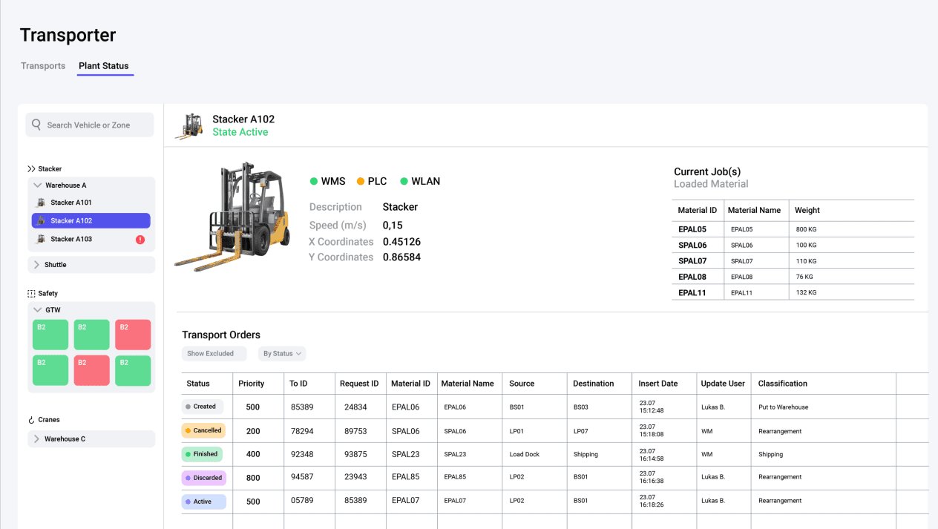Open the By Status dropdown
Screen dimensions: 938x529
(x=282, y=354)
